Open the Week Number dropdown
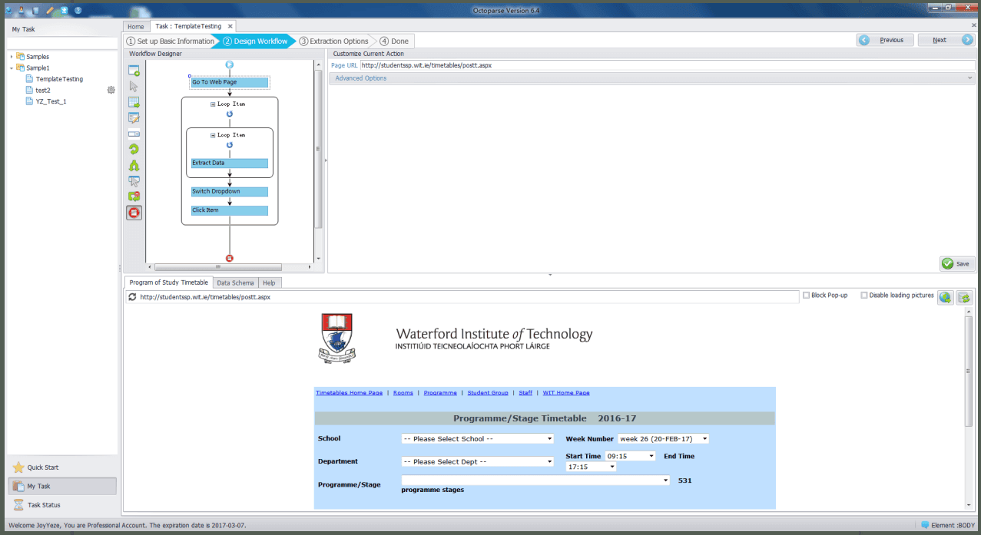Image resolution: width=981 pixels, height=535 pixels. pos(663,439)
